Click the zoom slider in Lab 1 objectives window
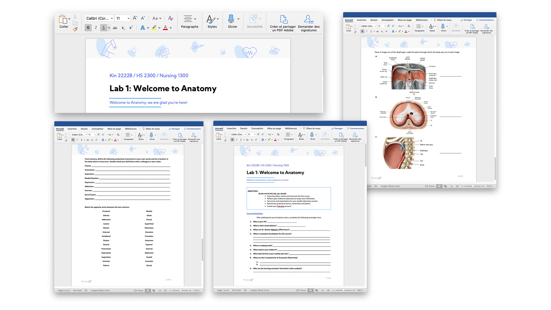This screenshot has height=310, width=551. point(343,290)
